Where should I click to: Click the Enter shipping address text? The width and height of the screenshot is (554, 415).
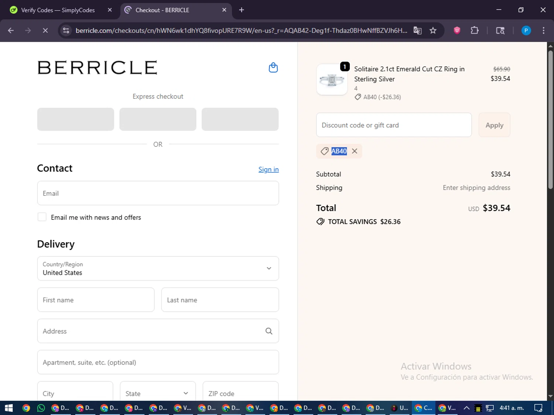476,188
